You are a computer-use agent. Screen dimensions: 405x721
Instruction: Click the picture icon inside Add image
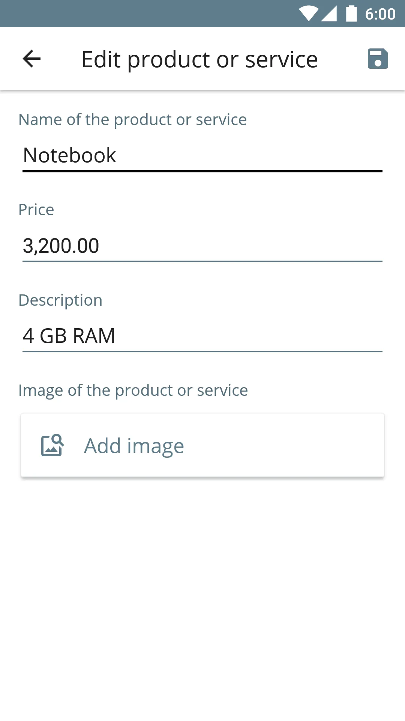[52, 445]
